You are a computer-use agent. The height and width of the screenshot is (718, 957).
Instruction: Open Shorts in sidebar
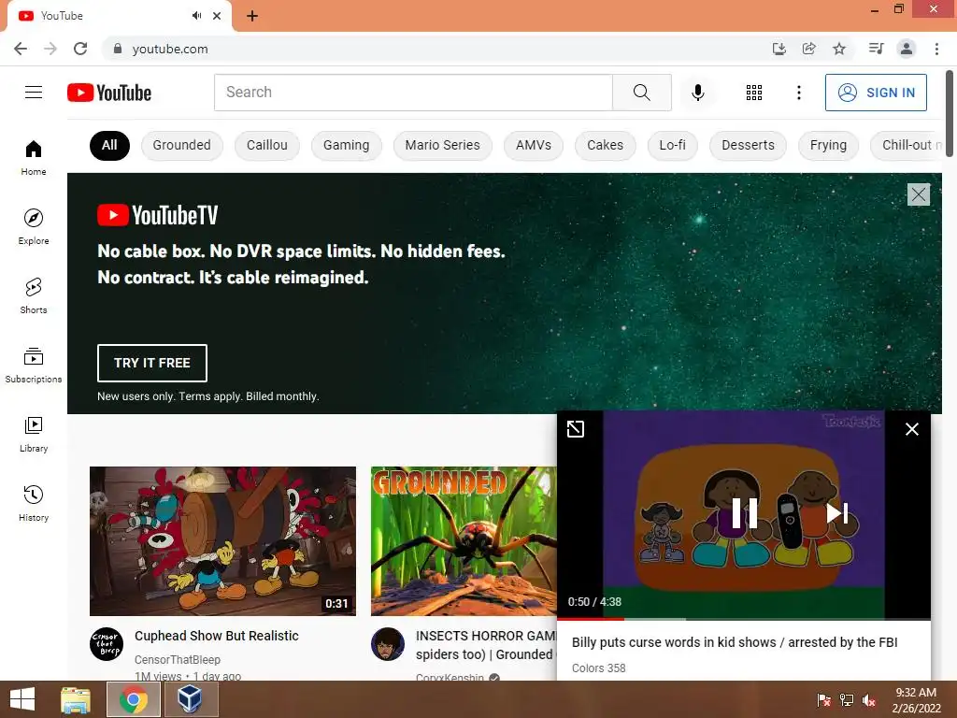[x=34, y=295]
